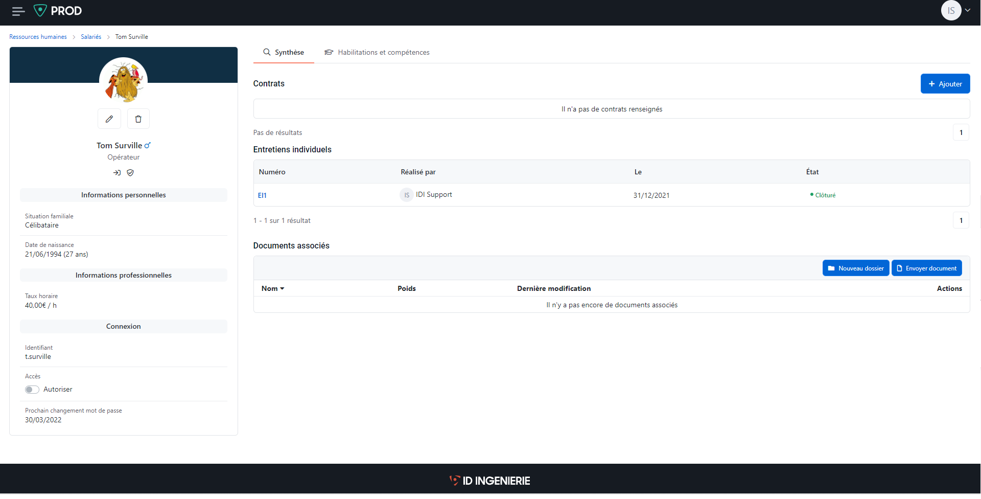Viewport: 981px width, 499px height.
Task: Select the Synthèse tab
Action: click(x=284, y=52)
